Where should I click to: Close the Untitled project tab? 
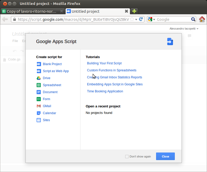[126, 11]
